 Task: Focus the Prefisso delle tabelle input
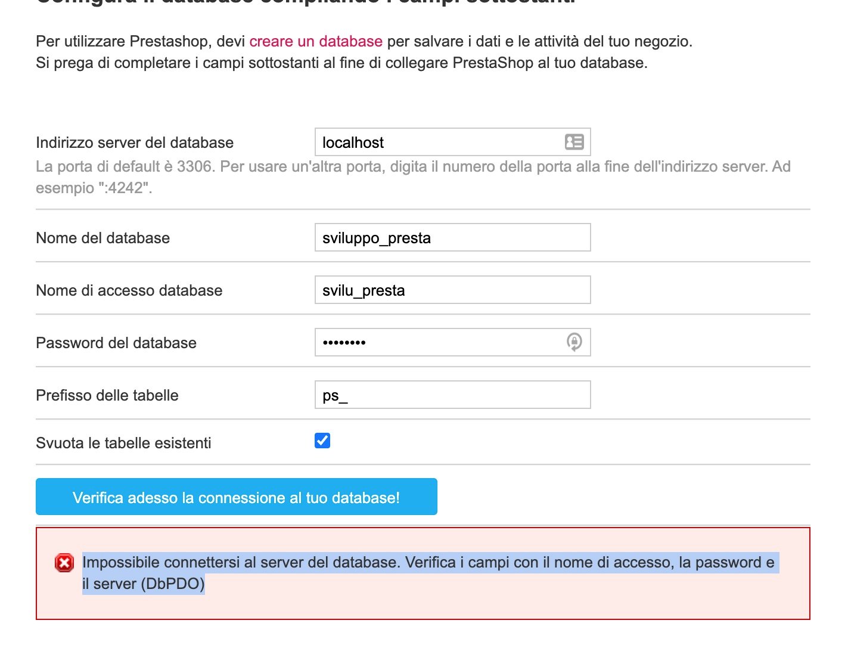point(453,395)
